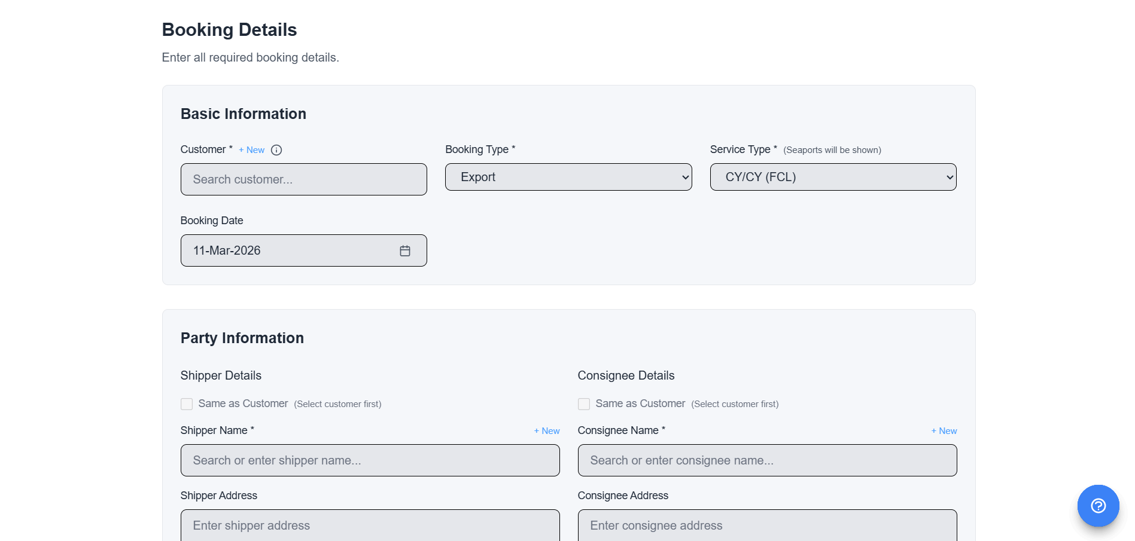Screen dimensions: 1135x541
Task: Click the shipper name search field
Action: click(370, 460)
